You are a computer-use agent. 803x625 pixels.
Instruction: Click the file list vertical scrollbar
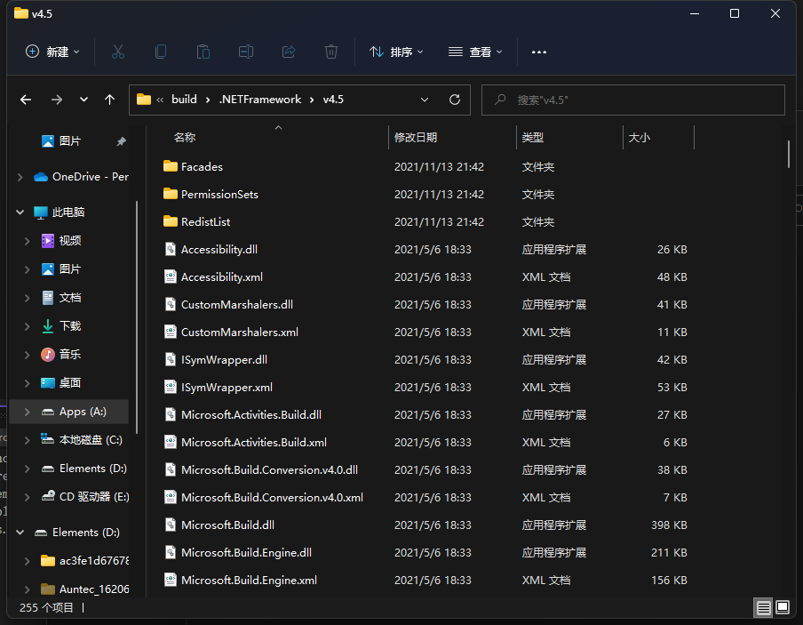pyautogui.click(x=789, y=154)
